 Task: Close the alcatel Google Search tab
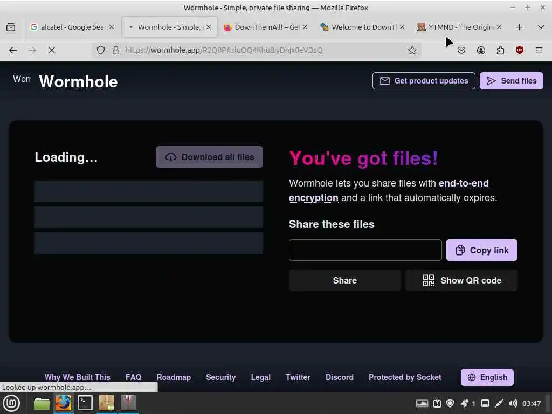(x=112, y=27)
